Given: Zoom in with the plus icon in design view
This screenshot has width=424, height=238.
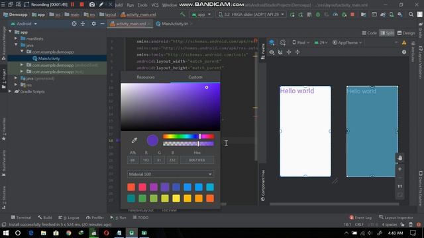Looking at the screenshot, I should [x=400, y=169].
